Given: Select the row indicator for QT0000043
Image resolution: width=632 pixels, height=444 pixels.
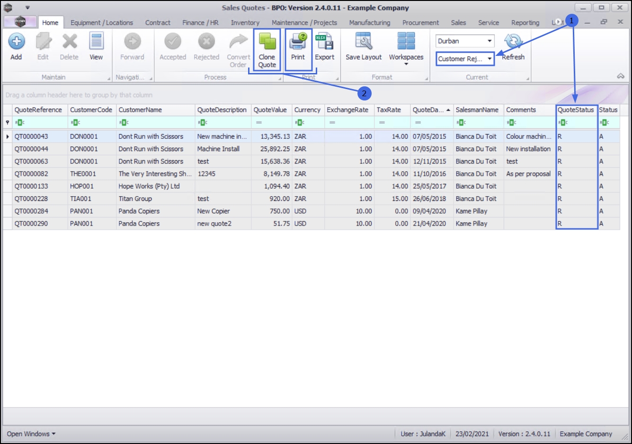Looking at the screenshot, I should (x=8, y=136).
